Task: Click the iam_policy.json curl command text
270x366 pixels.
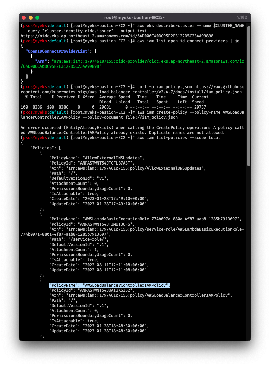Action: point(132,89)
